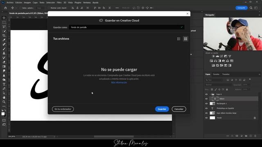Image resolution: width=262 pixels, height=147 pixels.
Task: Click the foreground color swatch
Action: click(3, 114)
